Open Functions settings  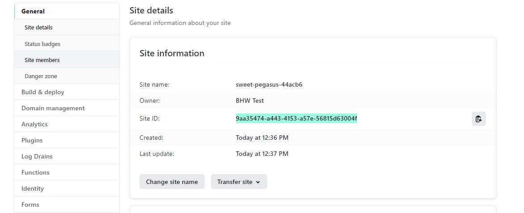[67, 172]
